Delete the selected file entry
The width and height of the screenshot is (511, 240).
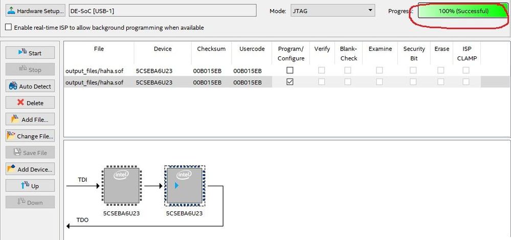pyautogui.click(x=30, y=103)
